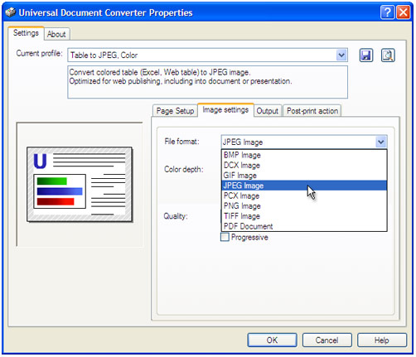Click the Color depth label

184,169
